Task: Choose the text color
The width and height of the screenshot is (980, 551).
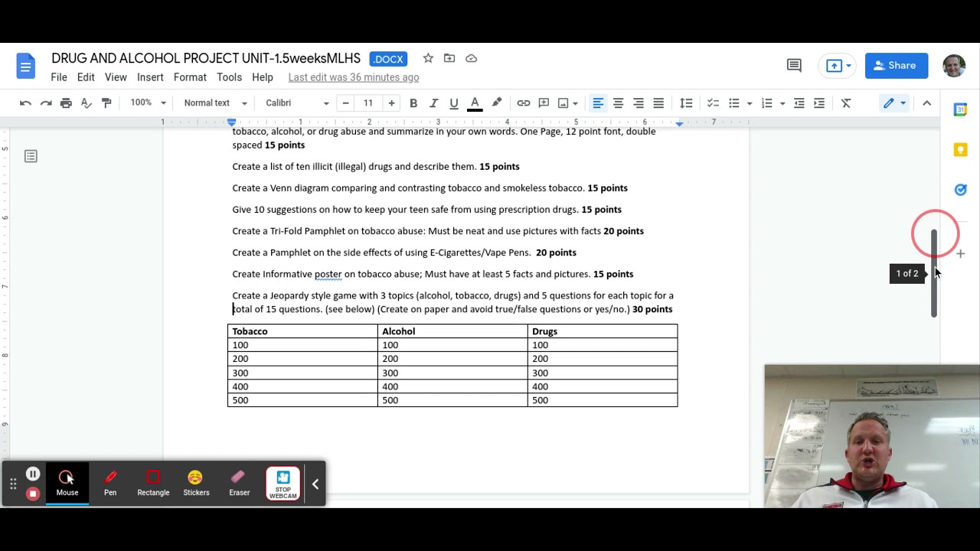Action: point(475,103)
